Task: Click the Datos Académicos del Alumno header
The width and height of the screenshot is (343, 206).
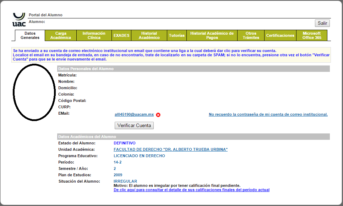Action: point(194,137)
